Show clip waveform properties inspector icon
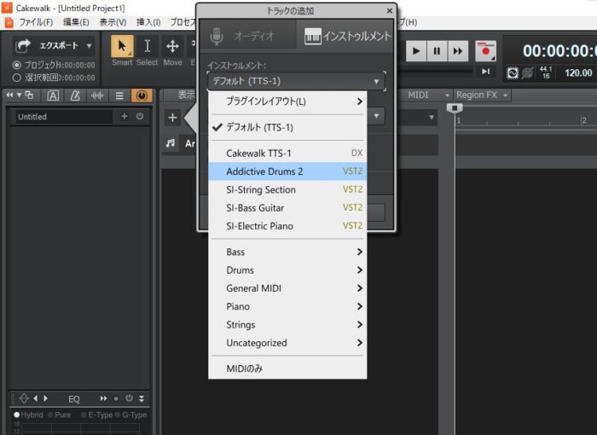Image resolution: width=597 pixels, height=435 pixels. (x=97, y=96)
